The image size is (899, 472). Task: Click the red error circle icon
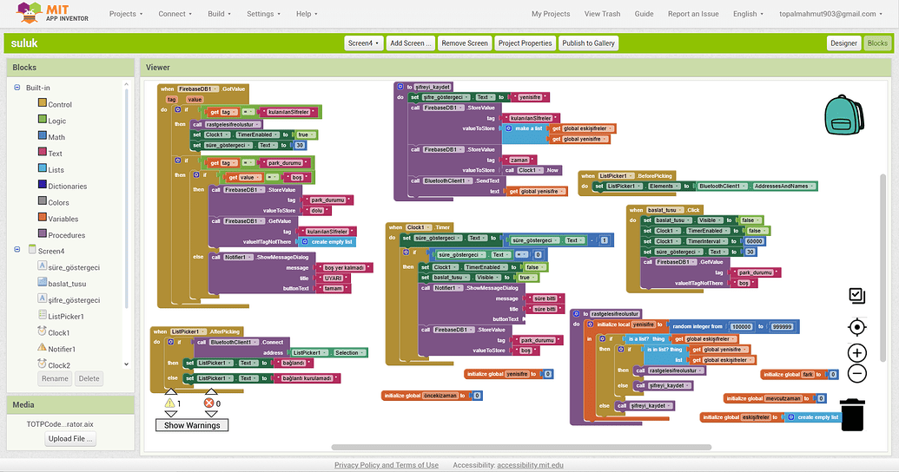[x=209, y=403]
